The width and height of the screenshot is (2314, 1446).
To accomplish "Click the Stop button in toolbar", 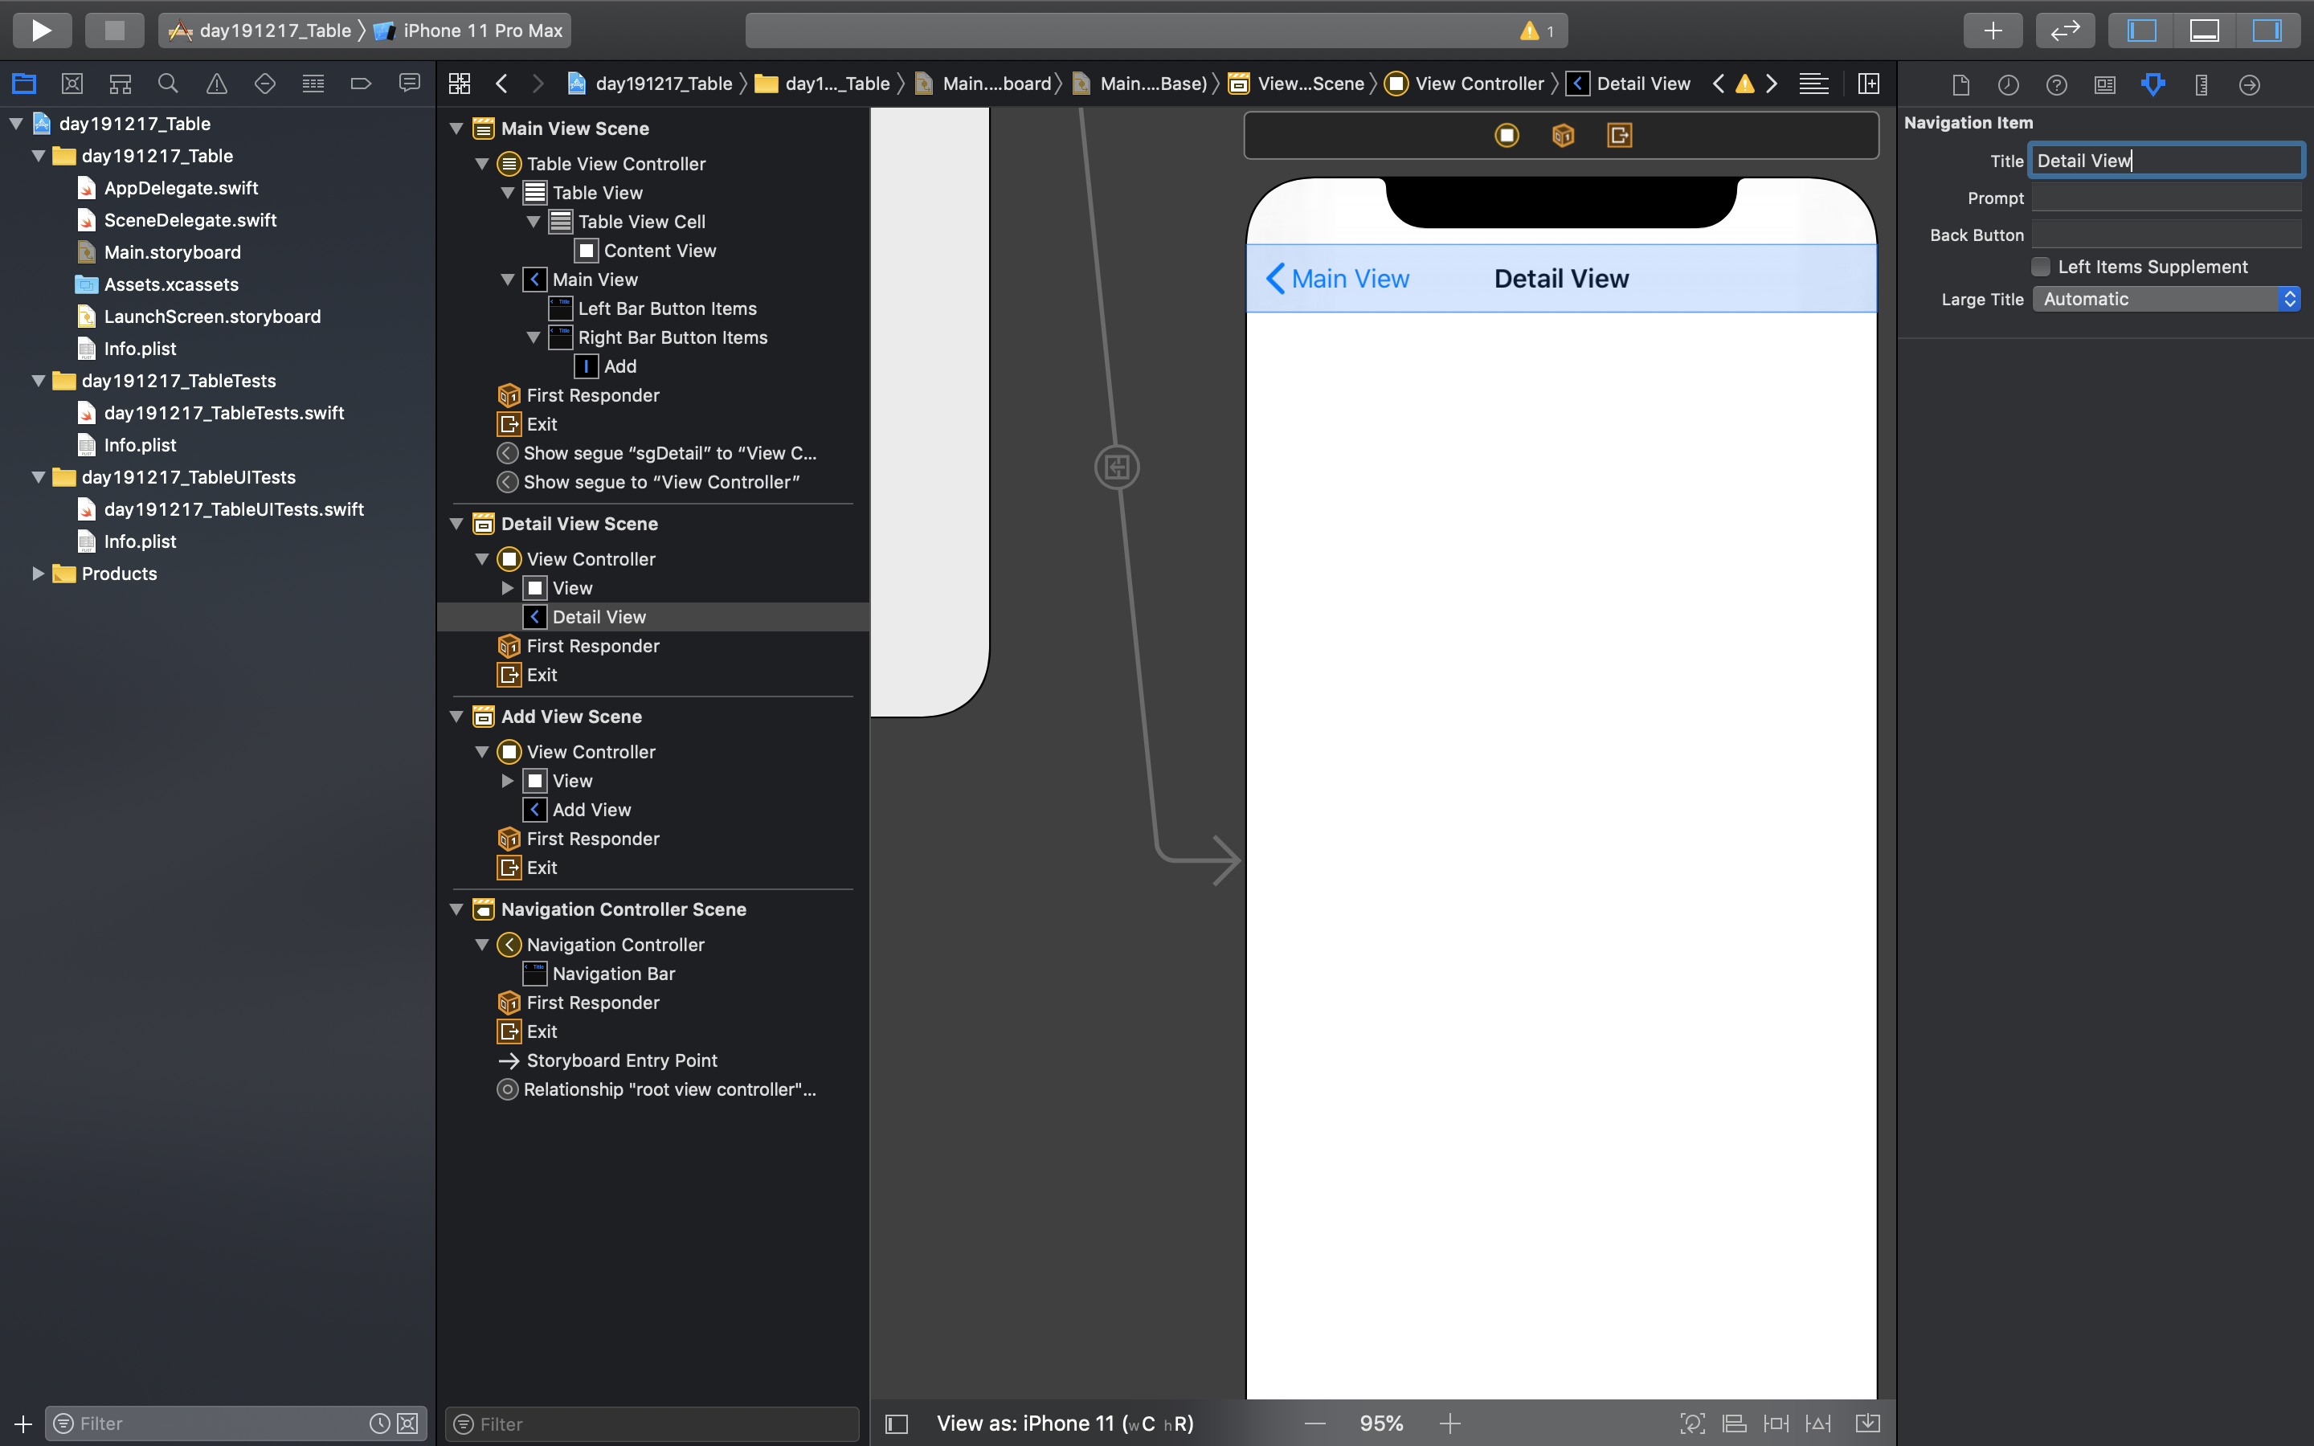I will (x=114, y=30).
